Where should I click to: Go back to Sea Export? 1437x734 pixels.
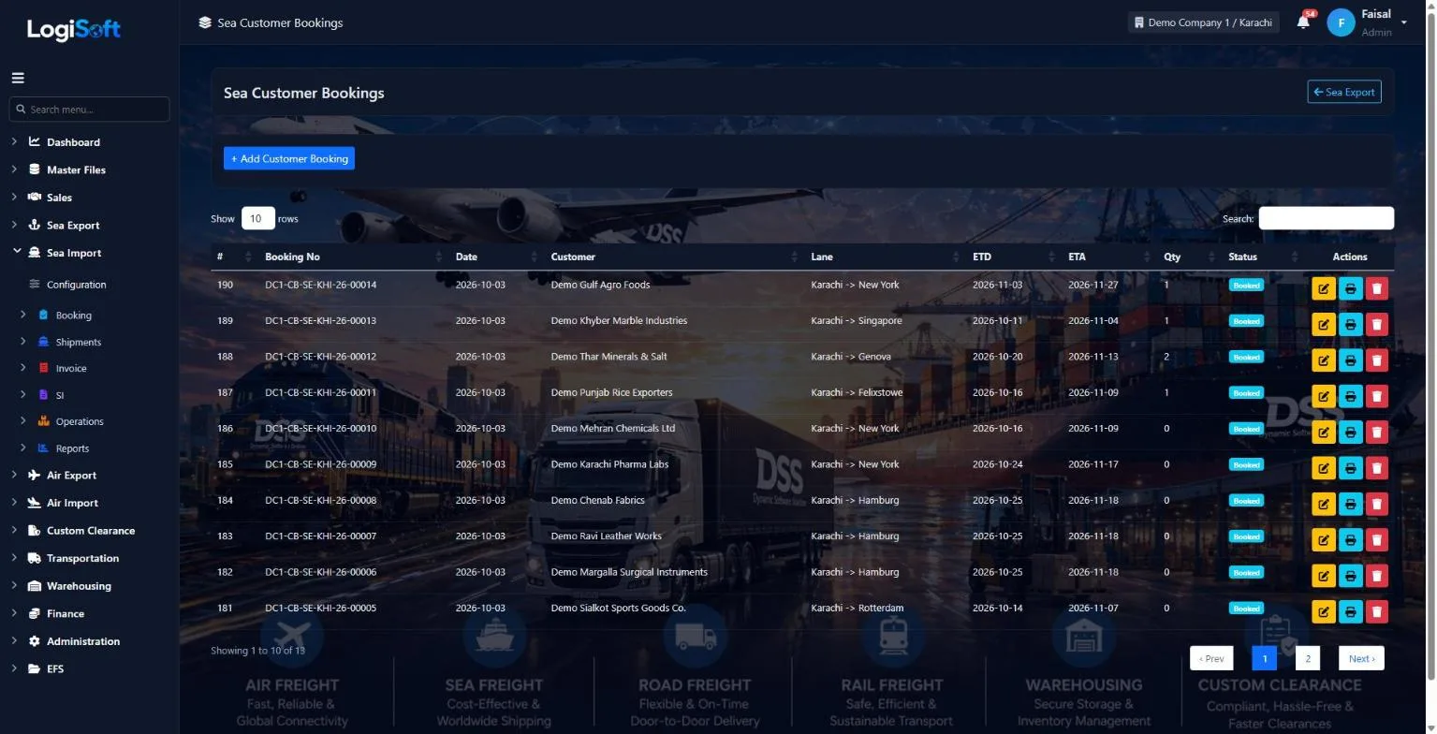pyautogui.click(x=1344, y=92)
